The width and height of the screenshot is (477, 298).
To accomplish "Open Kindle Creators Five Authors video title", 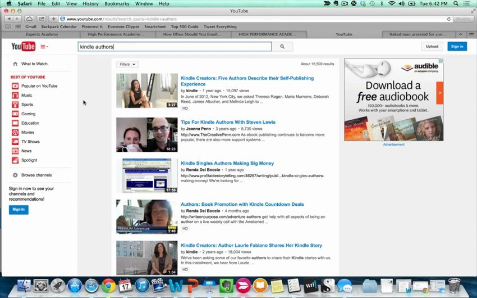I will point(247,81).
